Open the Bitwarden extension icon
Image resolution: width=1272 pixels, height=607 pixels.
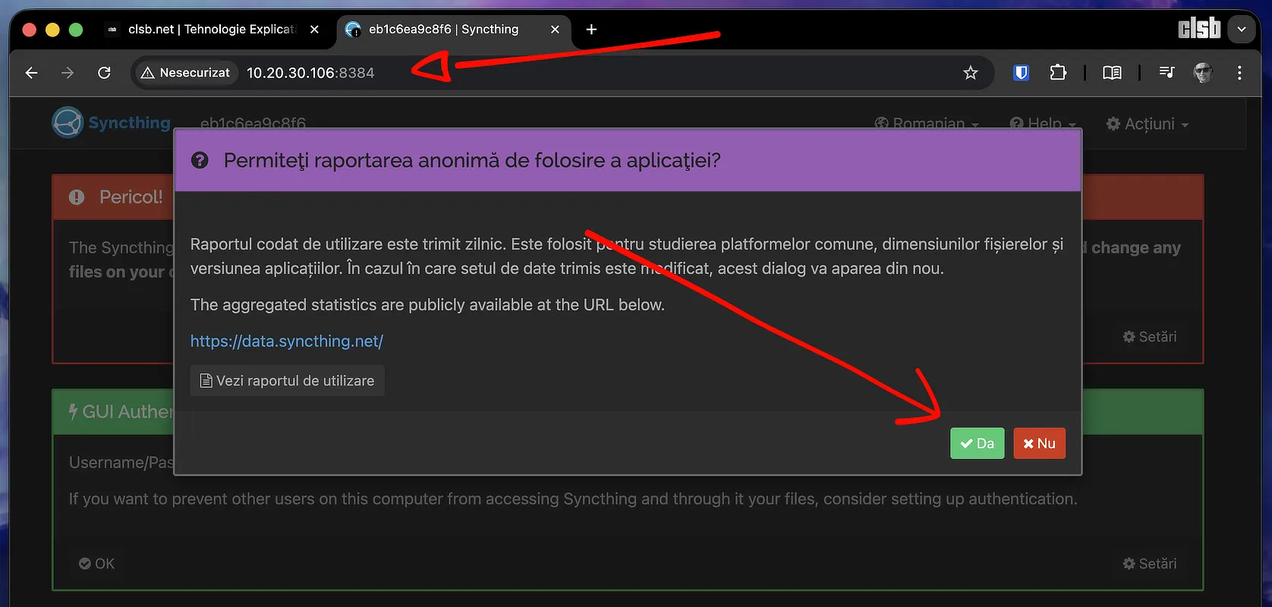[x=1021, y=73]
